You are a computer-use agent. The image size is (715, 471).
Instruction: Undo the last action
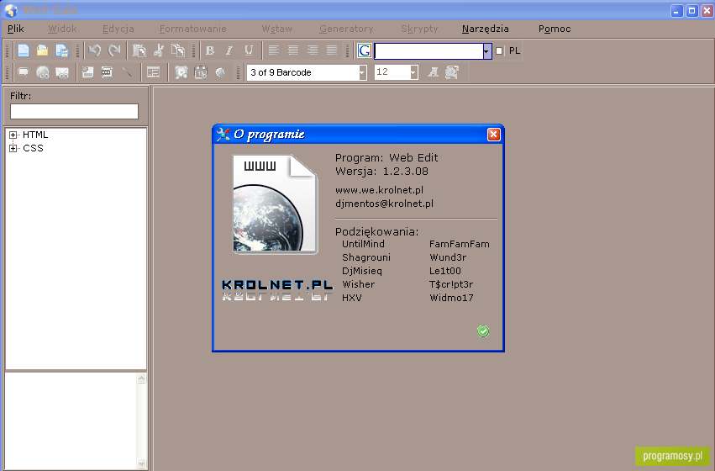(x=94, y=50)
